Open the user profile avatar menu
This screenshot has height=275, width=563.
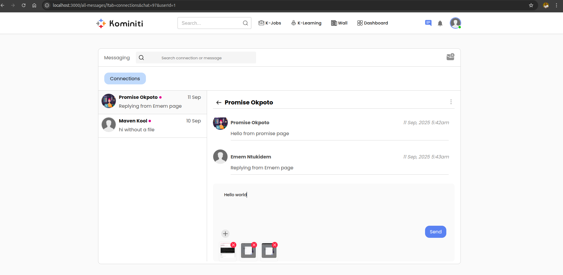pyautogui.click(x=455, y=23)
